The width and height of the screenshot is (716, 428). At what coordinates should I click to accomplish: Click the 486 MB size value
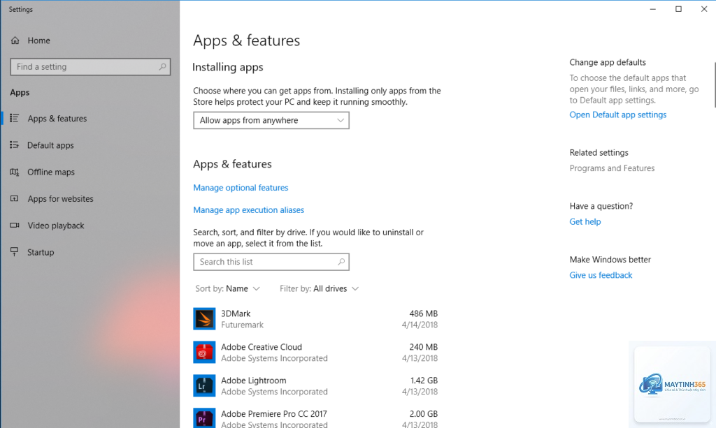(423, 313)
